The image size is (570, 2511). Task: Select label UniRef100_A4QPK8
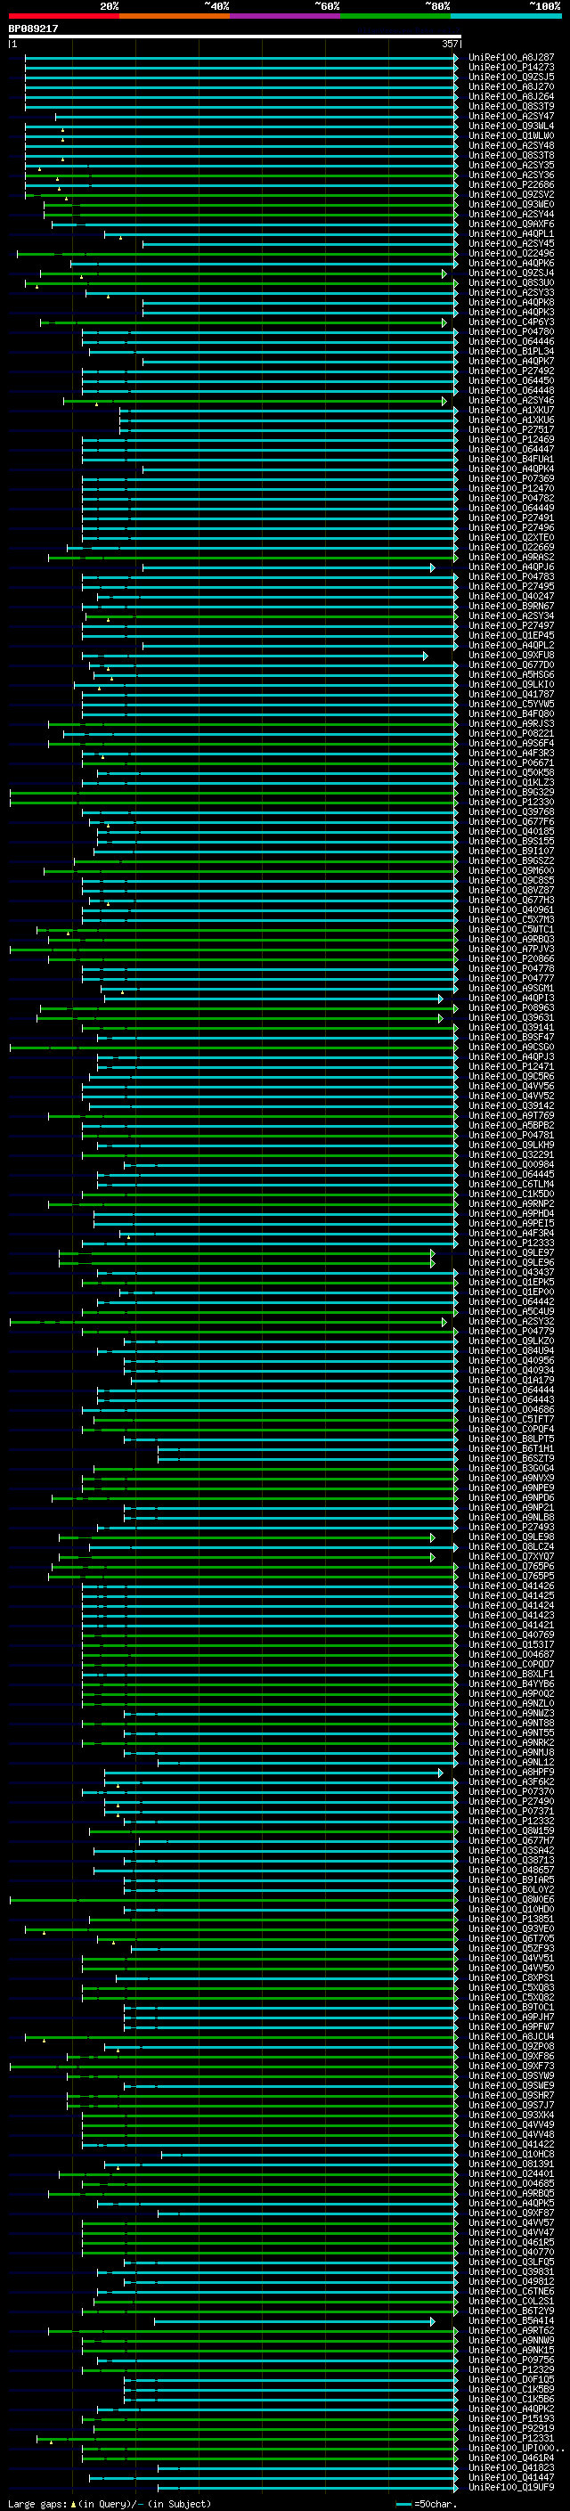(x=511, y=302)
